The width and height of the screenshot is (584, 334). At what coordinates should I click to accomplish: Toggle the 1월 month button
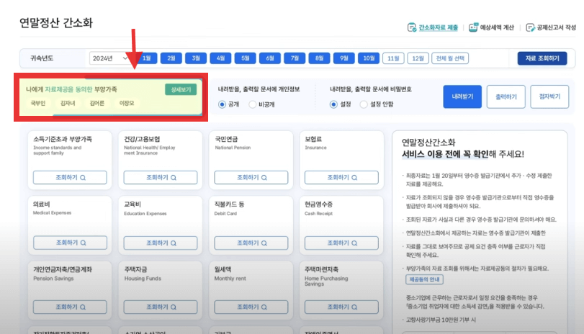point(147,58)
